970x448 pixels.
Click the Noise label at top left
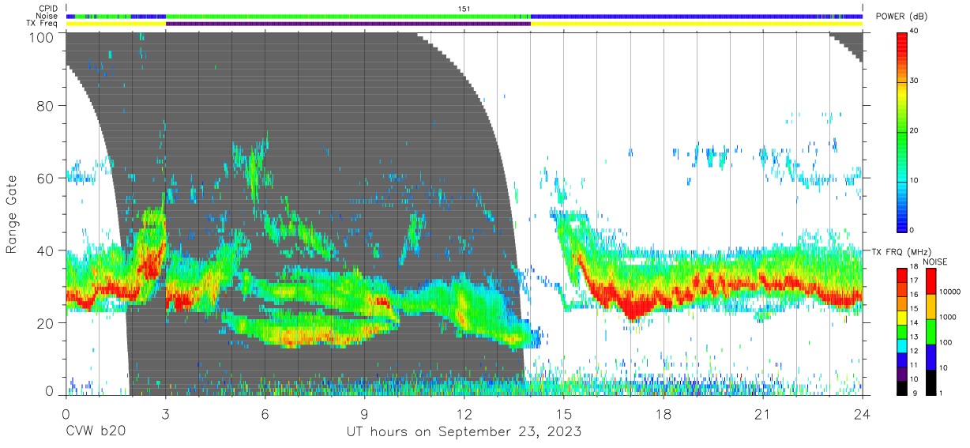point(48,16)
